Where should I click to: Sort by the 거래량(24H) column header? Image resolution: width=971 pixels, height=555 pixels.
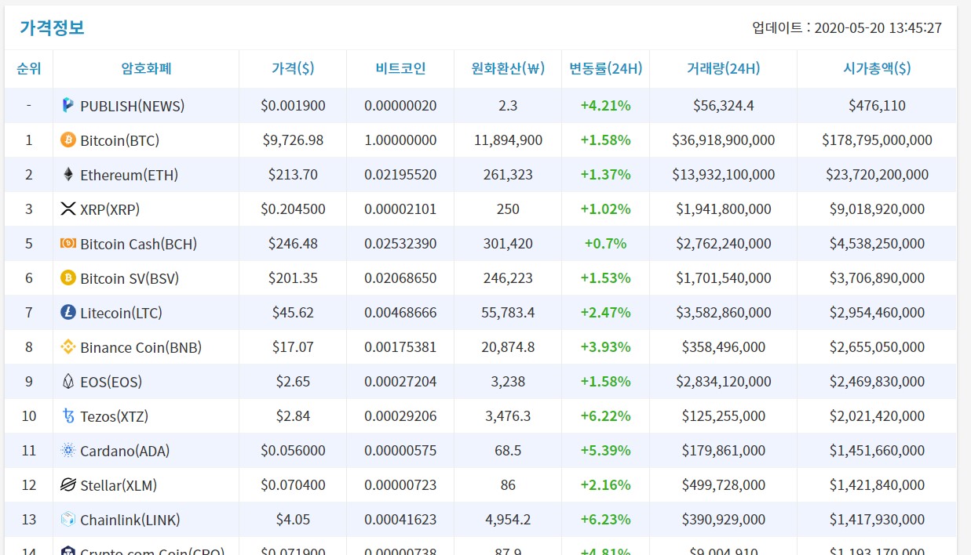[x=724, y=68]
